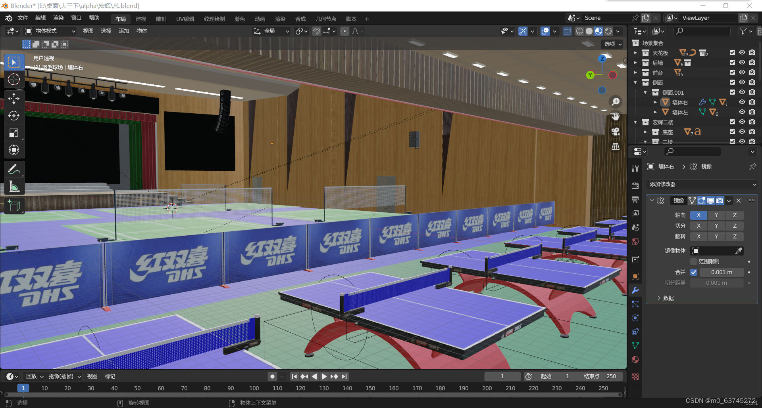Open the 文件 menu
Screen dimensions: 762x408
[23, 18]
